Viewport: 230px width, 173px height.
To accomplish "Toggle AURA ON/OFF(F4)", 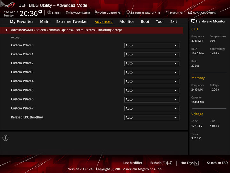I will 202,12.
